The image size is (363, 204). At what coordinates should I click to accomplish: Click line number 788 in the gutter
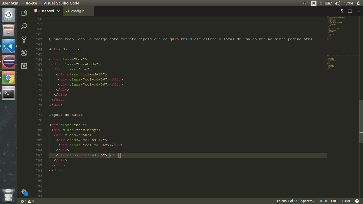pyautogui.click(x=39, y=170)
